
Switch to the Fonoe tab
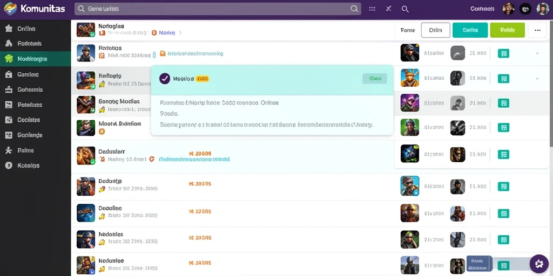tap(408, 30)
